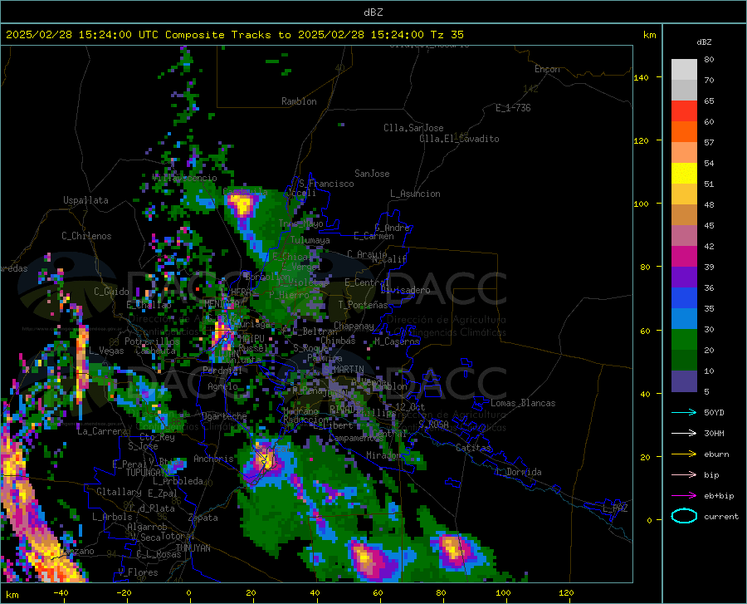Screen dimensions: 747x604
Task: Select the slate purple 5-10 dBZ swatch
Action: click(684, 381)
